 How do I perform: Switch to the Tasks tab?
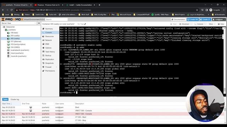(x=5, y=99)
